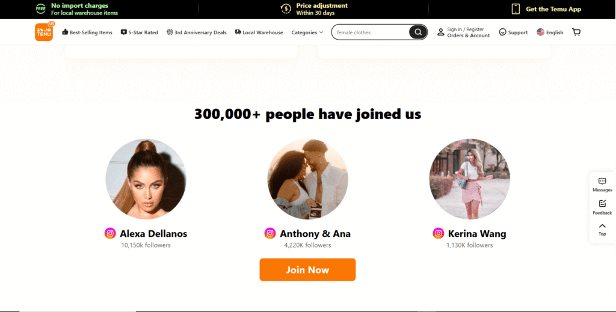
Task: Click the Temu logo icon
Action: click(x=44, y=32)
